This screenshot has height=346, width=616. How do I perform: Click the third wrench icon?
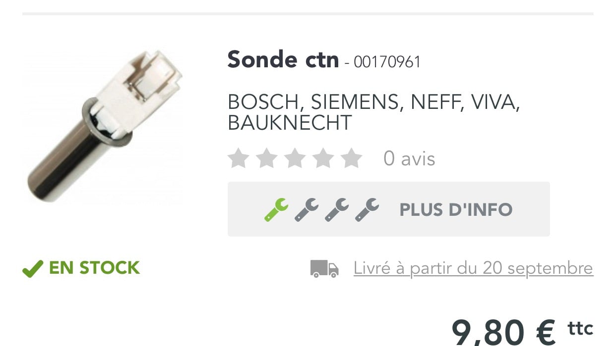click(337, 209)
